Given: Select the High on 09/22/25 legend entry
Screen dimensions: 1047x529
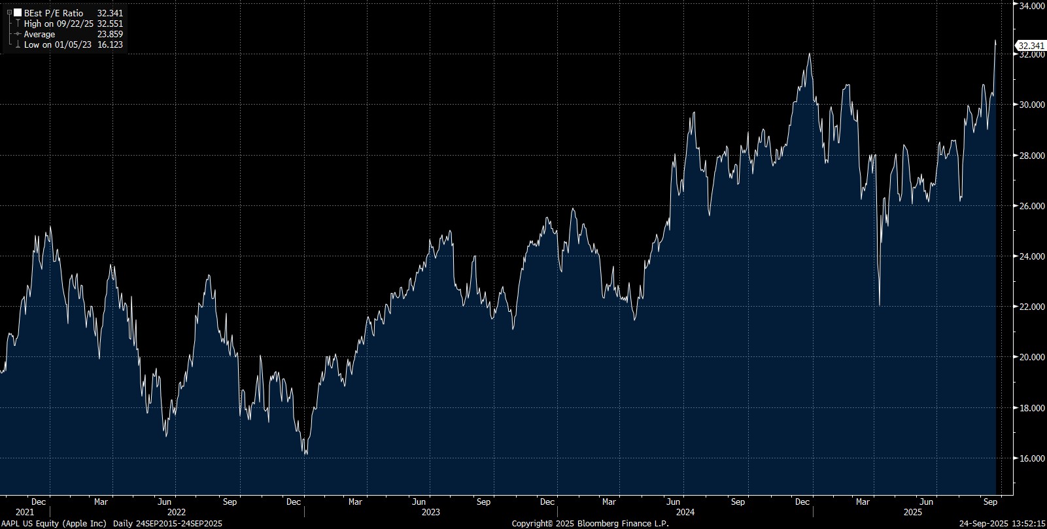Looking at the screenshot, I should tap(59, 24).
